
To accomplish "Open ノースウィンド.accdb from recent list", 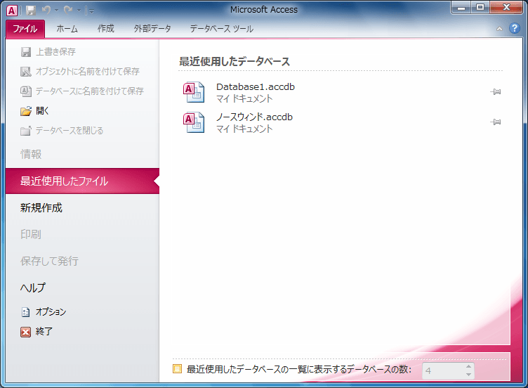I will pos(254,117).
